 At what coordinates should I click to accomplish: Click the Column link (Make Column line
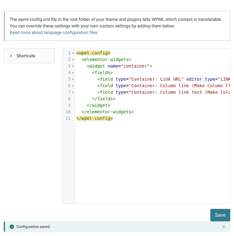pyautogui.click(x=164, y=86)
